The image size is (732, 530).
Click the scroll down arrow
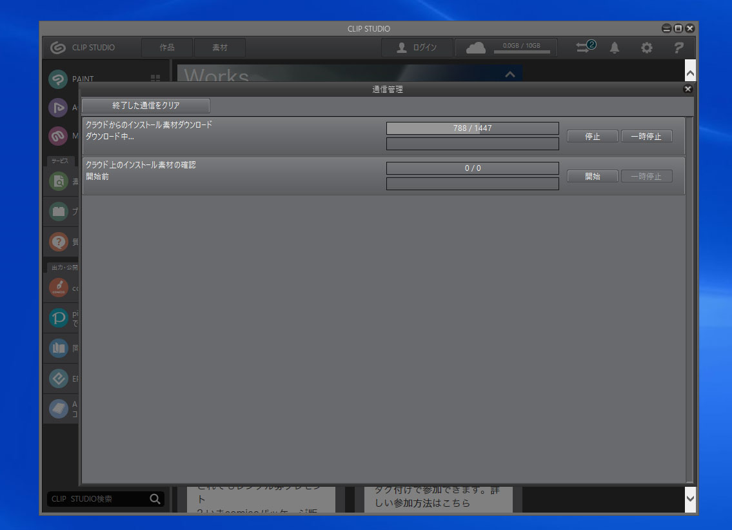tap(690, 498)
